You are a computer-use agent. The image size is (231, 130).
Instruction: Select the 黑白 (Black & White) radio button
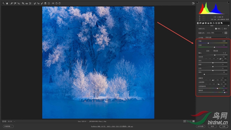222,29
